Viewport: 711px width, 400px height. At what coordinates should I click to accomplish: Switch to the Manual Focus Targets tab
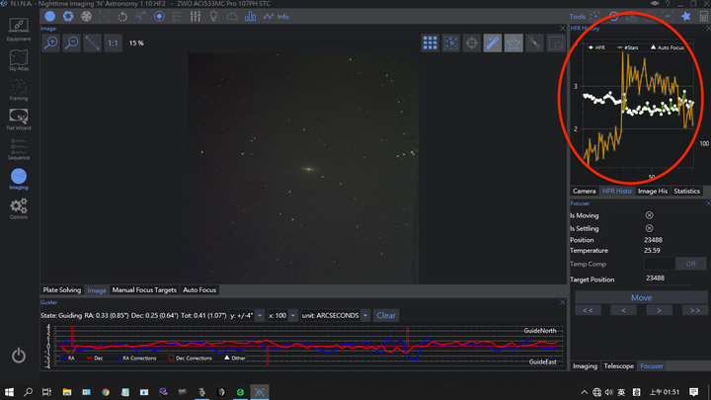point(144,290)
